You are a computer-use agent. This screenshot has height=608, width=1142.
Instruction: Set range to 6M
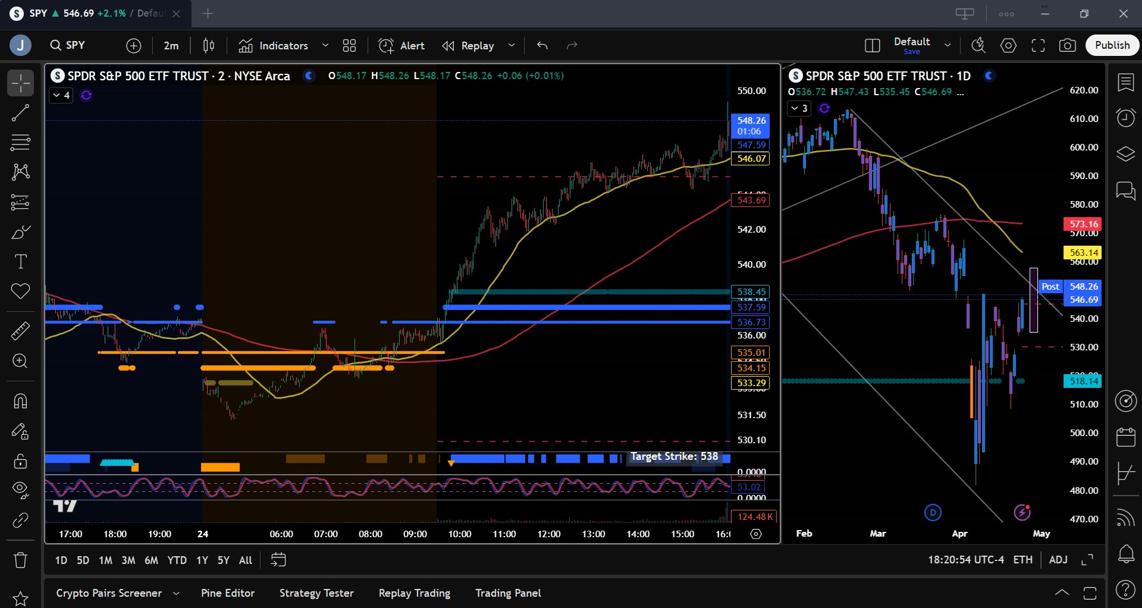pos(151,560)
